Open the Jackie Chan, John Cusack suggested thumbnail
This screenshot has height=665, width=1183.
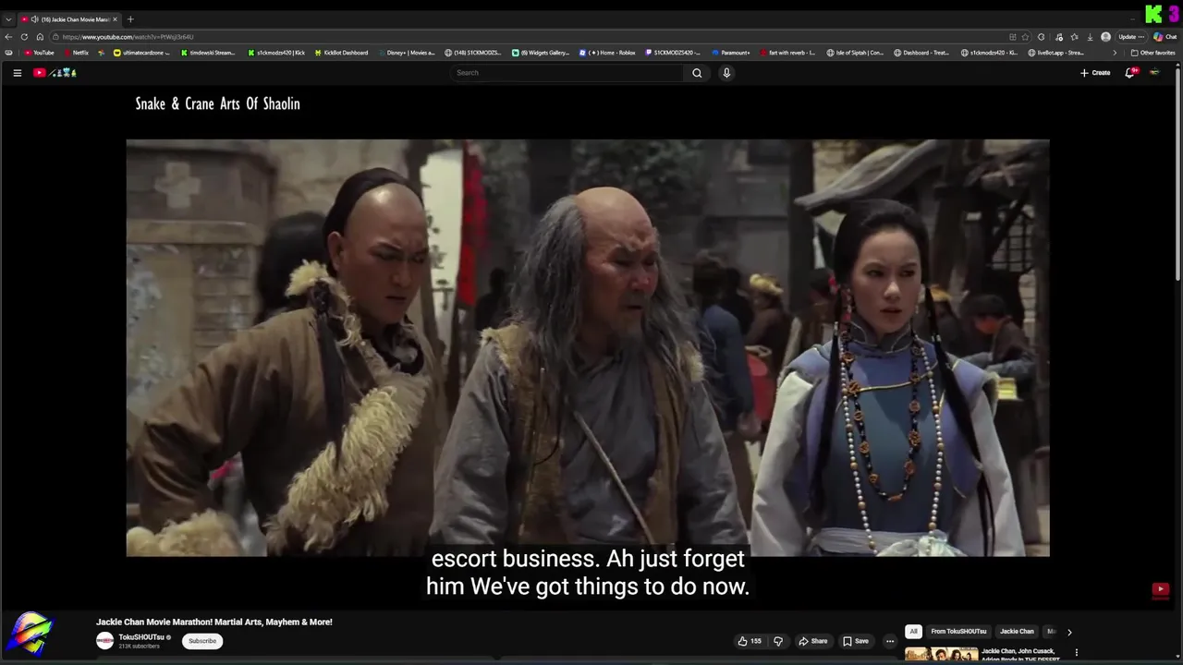point(941,654)
